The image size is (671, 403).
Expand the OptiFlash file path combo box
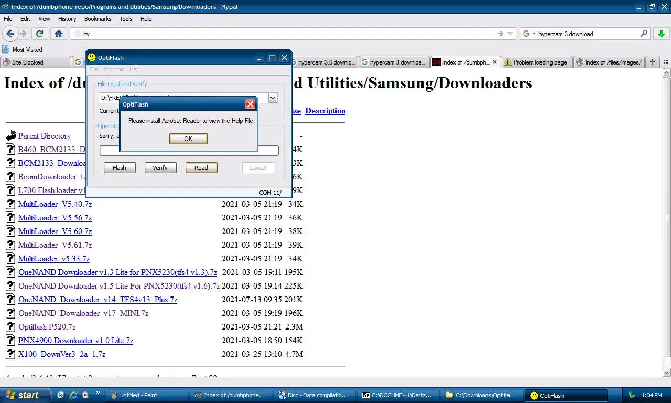click(273, 98)
